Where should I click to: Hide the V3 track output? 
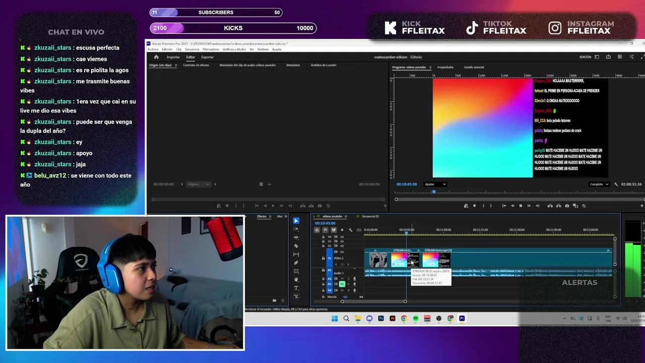[x=342, y=241]
